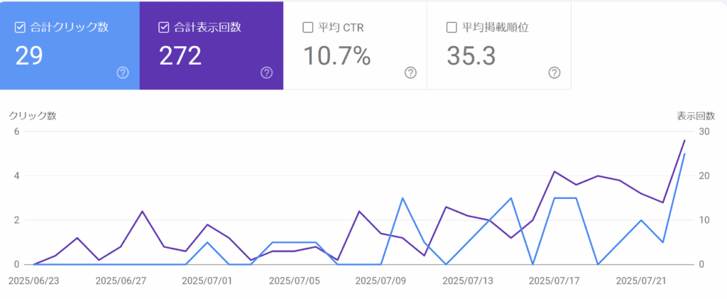This screenshot has height=299, width=727.
Task: Click the クリック数 left axis title
Action: (x=33, y=116)
